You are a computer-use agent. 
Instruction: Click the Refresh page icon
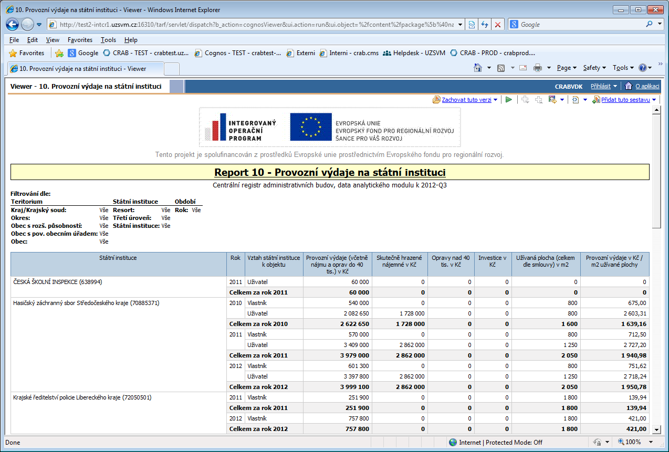pyautogui.click(x=485, y=24)
